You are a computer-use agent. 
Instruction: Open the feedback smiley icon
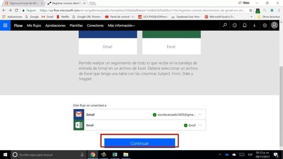[235, 26]
